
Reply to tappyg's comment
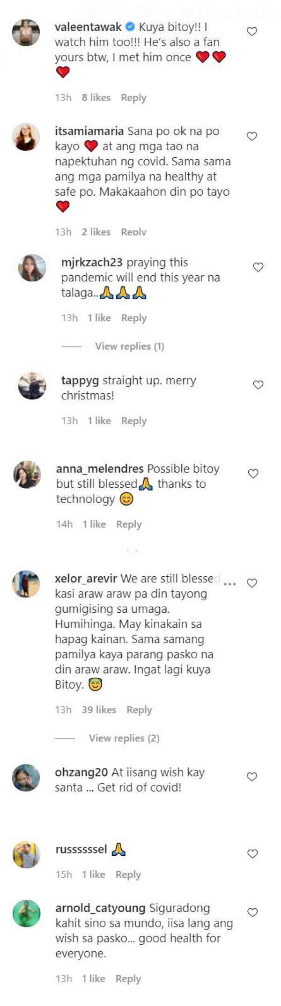(x=134, y=421)
